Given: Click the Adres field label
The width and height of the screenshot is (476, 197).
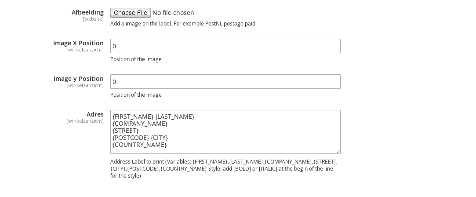Looking at the screenshot, I should pos(95,114).
